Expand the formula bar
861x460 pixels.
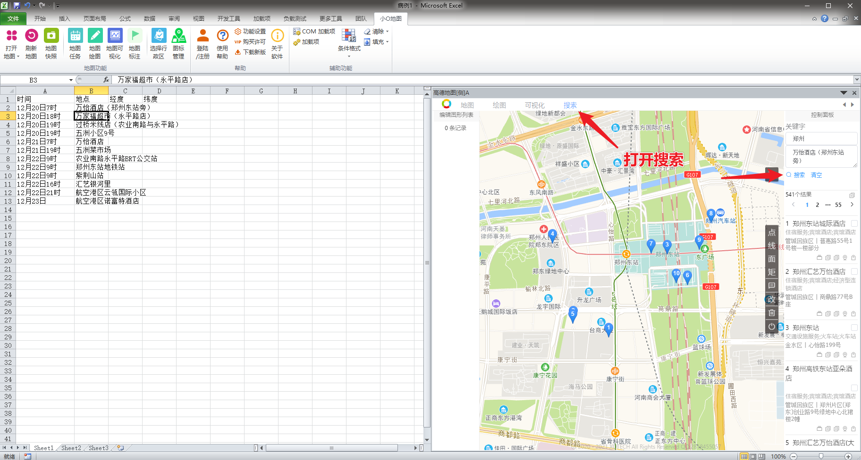857,80
